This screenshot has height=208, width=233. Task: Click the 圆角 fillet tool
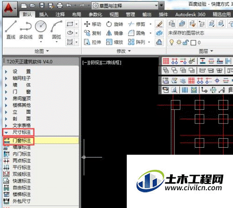137,33
